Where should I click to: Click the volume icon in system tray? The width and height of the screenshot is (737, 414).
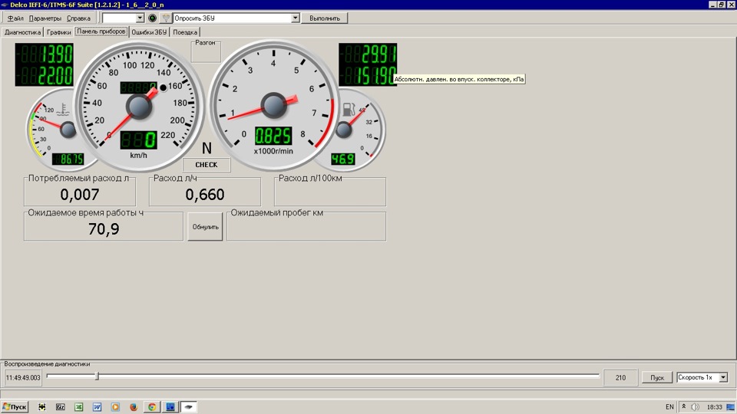[x=696, y=407]
